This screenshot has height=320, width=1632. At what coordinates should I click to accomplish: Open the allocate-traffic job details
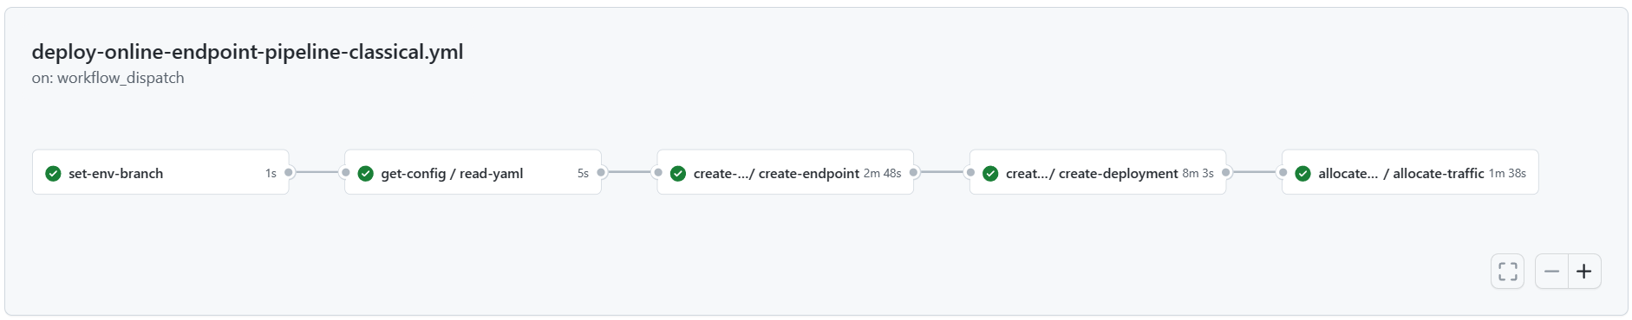click(1410, 172)
